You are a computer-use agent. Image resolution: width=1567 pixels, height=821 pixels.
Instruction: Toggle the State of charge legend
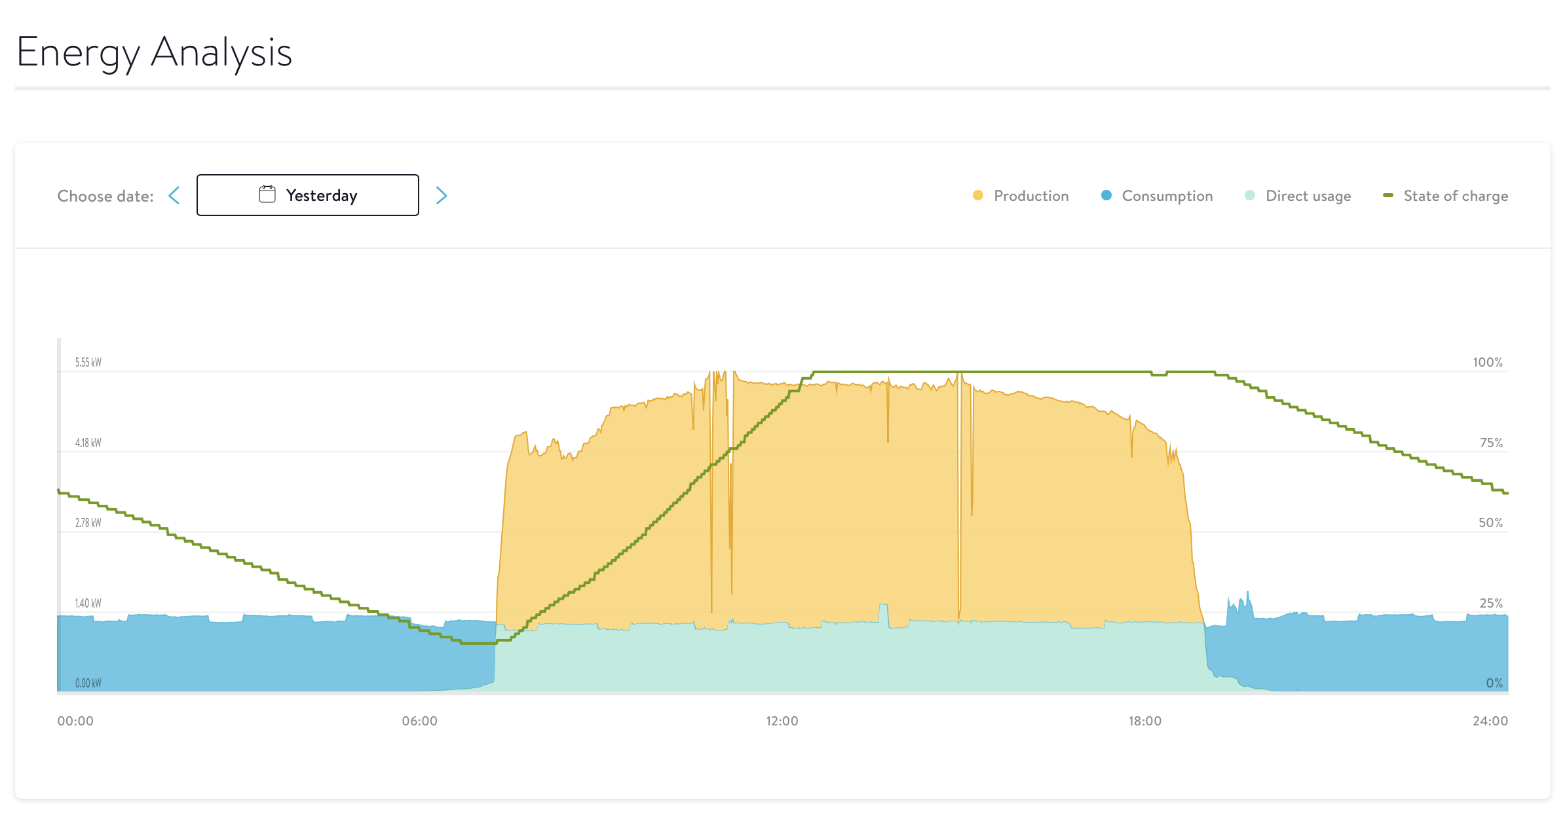coord(1455,196)
